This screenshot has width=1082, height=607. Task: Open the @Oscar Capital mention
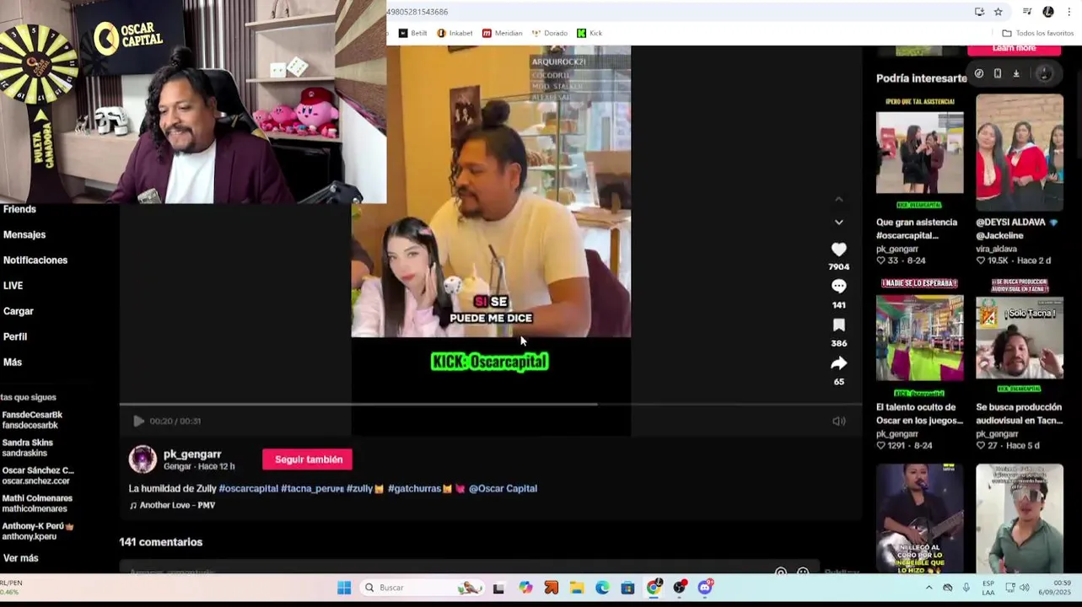(503, 488)
